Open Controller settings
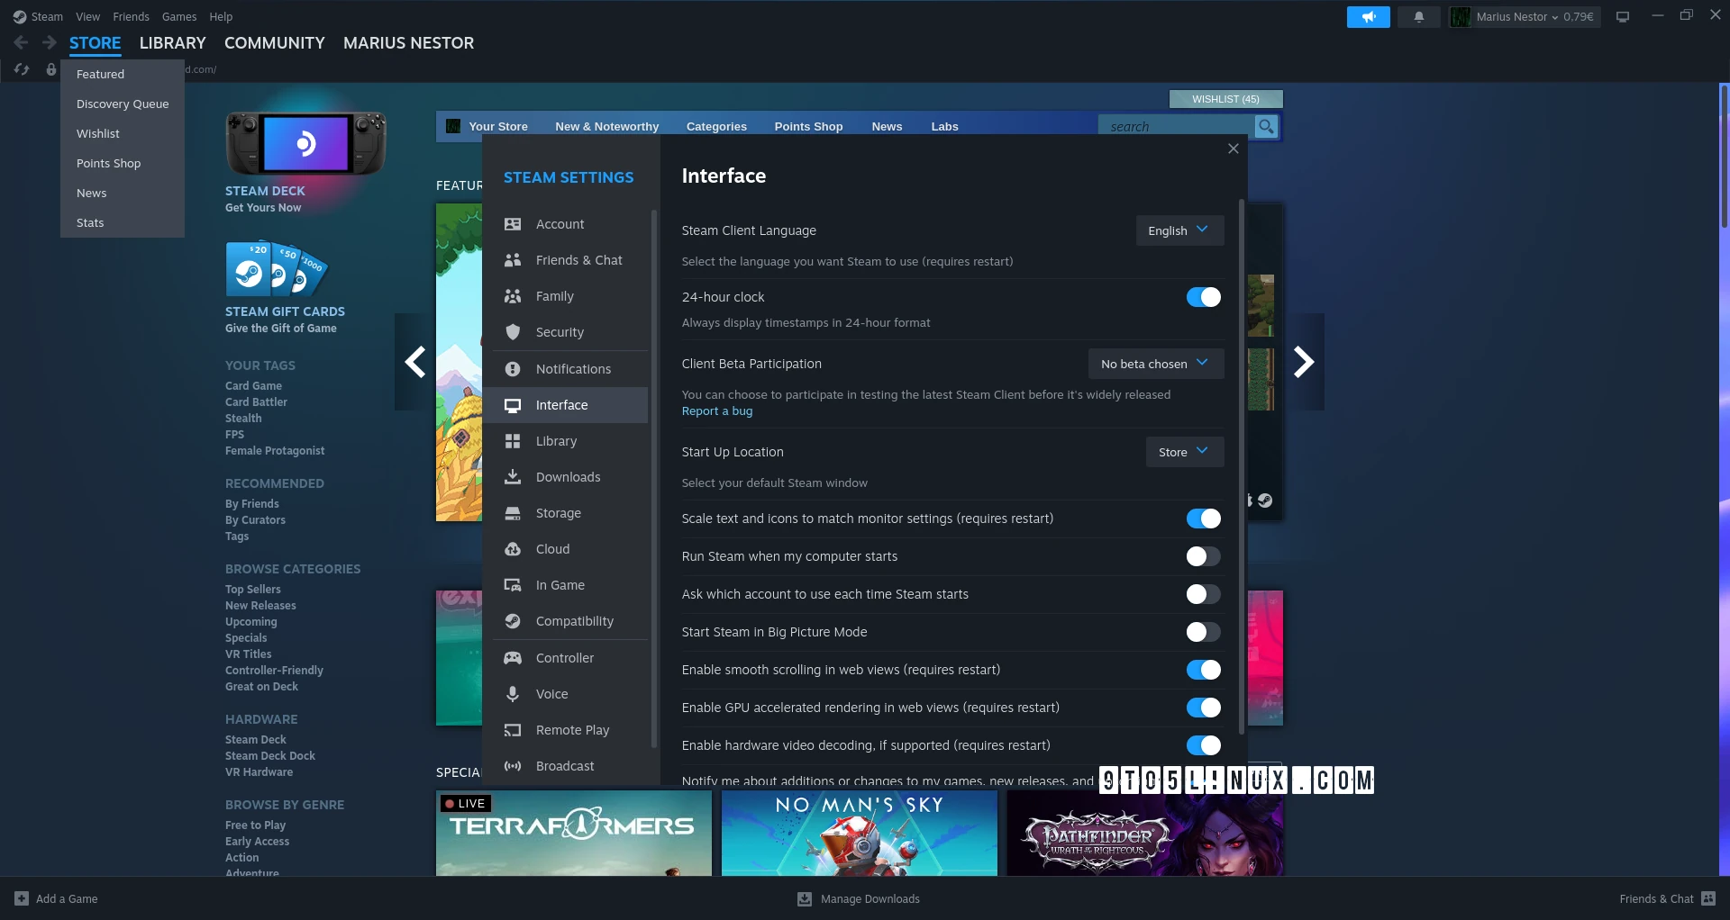This screenshot has width=1730, height=920. [563, 657]
